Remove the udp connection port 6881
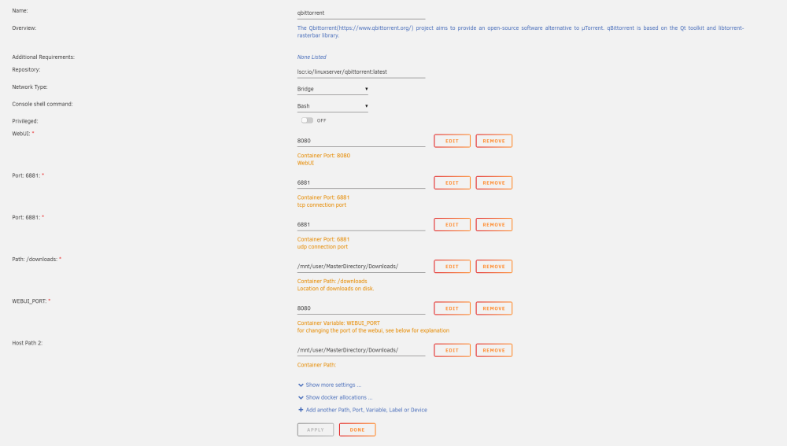The image size is (787, 446). [494, 225]
